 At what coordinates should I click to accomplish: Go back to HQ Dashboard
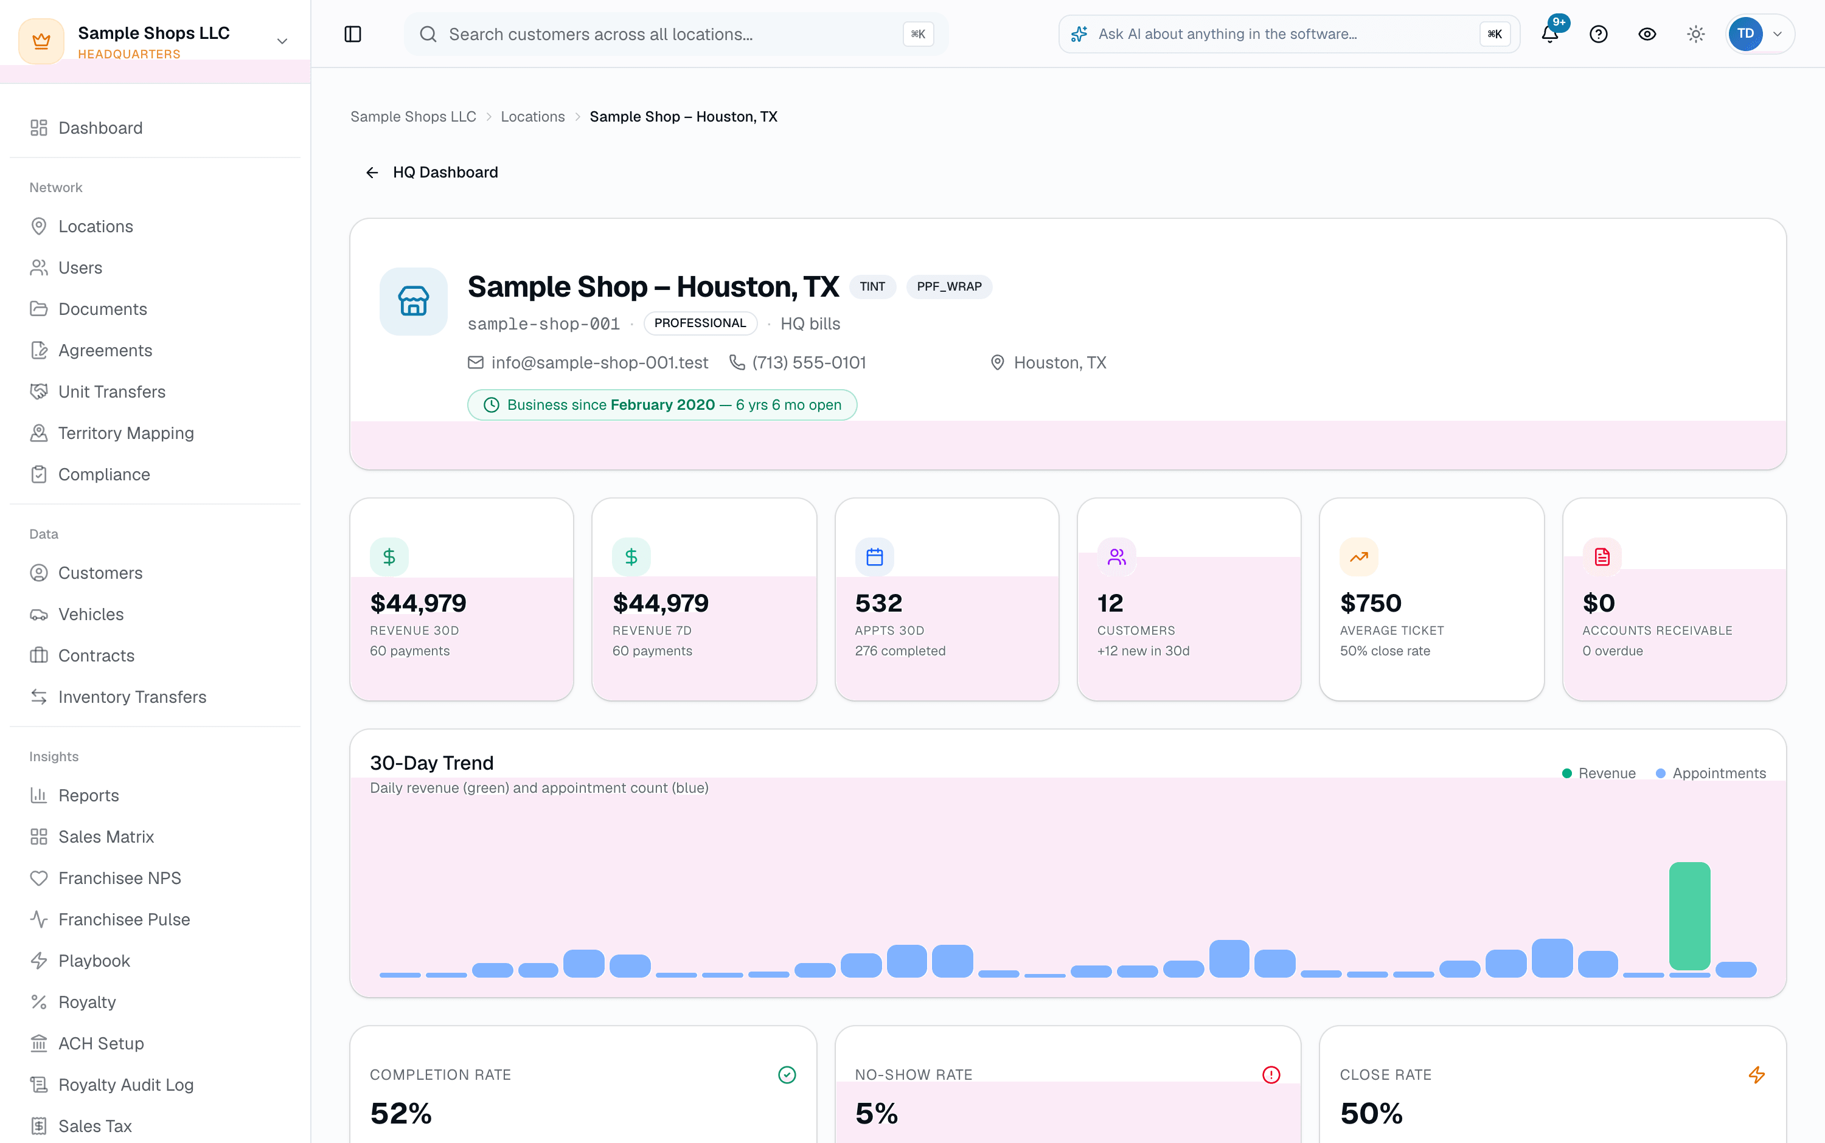432,172
